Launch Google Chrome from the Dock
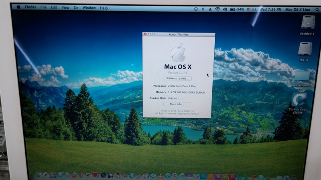This screenshot has width=321, height=180. click(82, 175)
